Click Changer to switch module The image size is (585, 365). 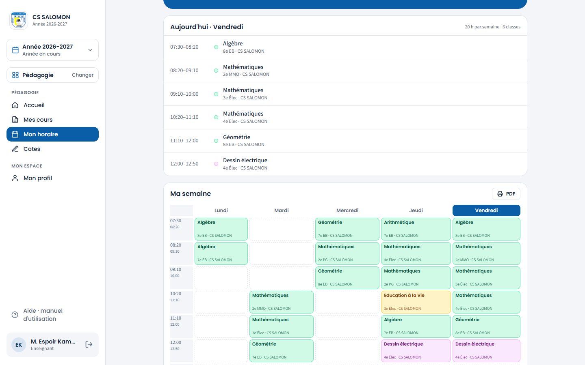click(x=82, y=75)
